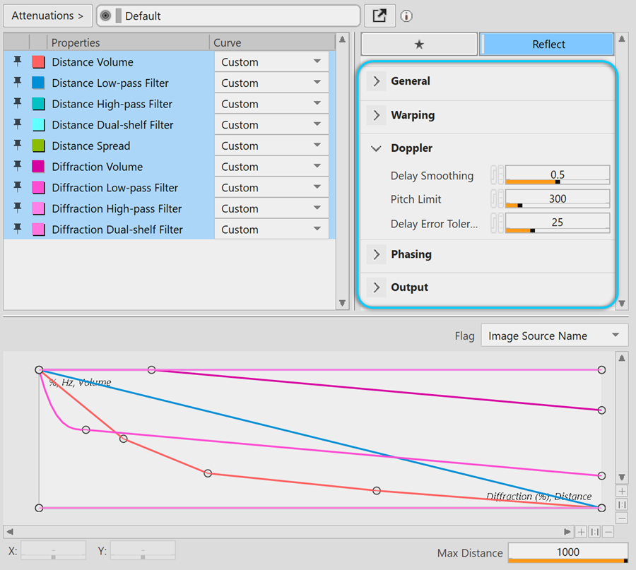Click the horizontal fit-to-view zoom reset icon
This screenshot has width=636, height=570.
point(594,532)
